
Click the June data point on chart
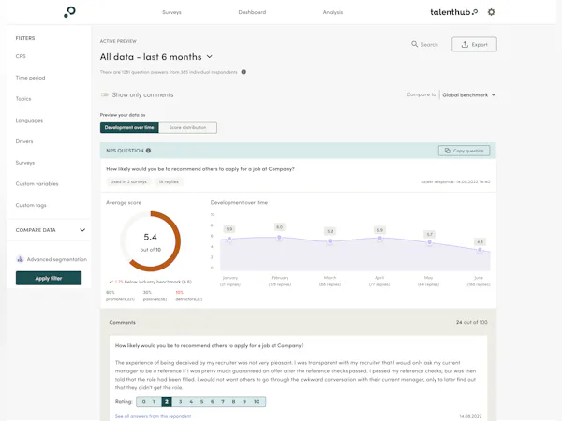480,250
